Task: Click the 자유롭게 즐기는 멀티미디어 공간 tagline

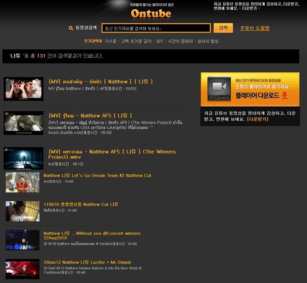Action: pos(152,5)
